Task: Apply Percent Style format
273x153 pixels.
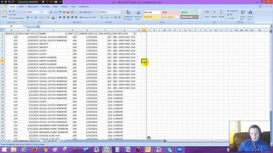Action: (x=107, y=17)
